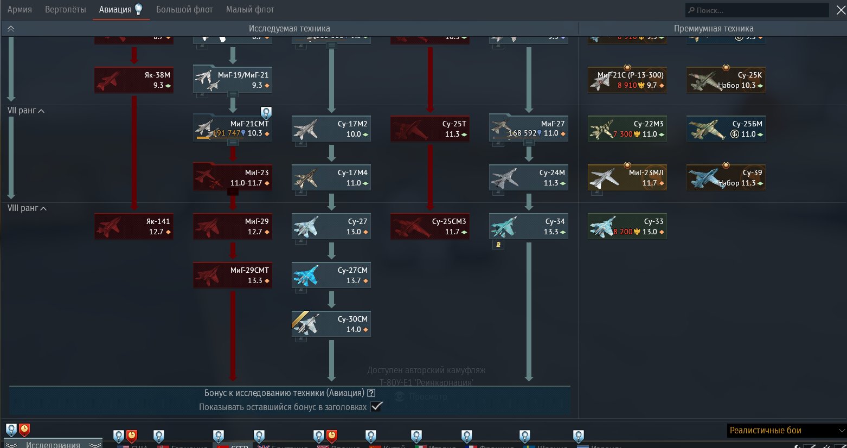Click red clock bonus icon above Исследования
The image size is (847, 448).
tap(24, 430)
